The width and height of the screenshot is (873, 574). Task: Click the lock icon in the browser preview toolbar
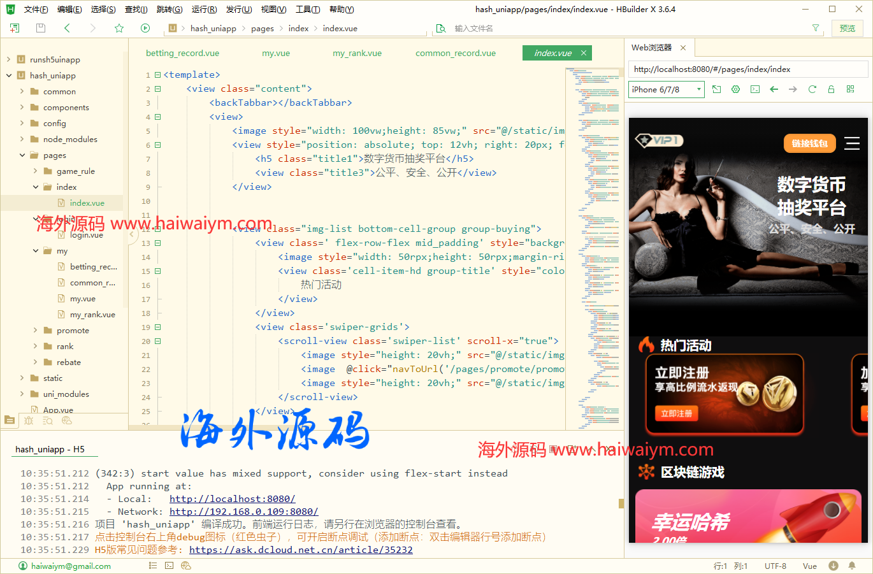coord(831,89)
